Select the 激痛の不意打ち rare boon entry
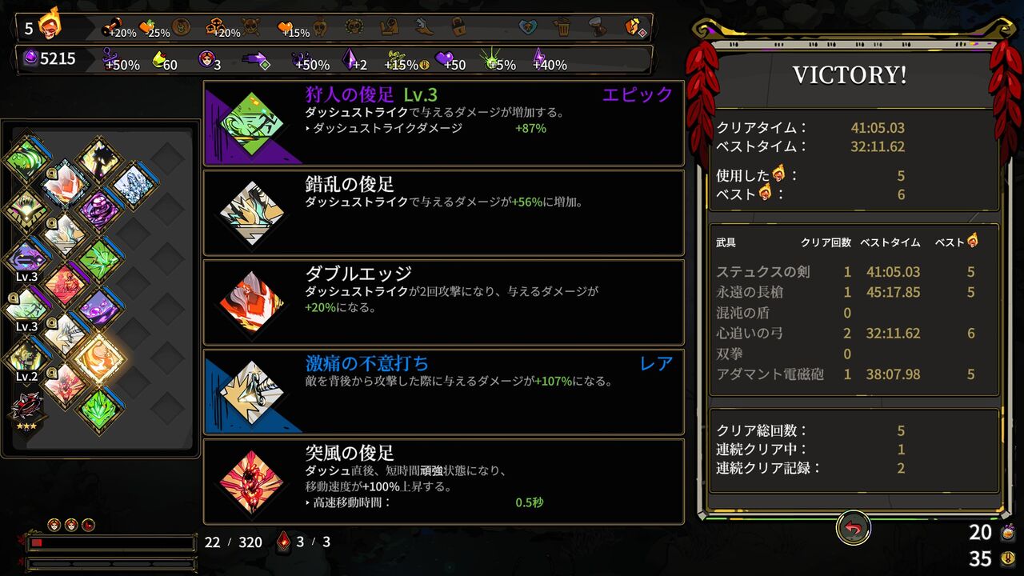The width and height of the screenshot is (1024, 576). tap(444, 391)
